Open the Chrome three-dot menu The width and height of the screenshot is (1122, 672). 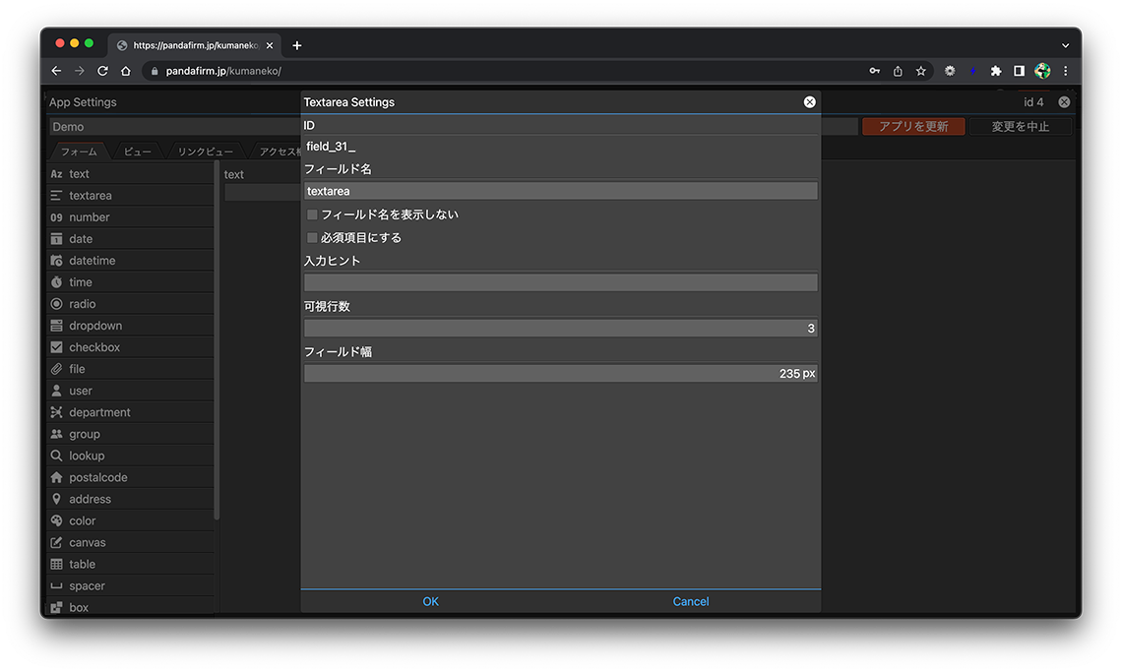1065,71
